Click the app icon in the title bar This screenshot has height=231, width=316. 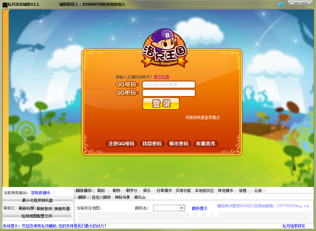(5, 4)
